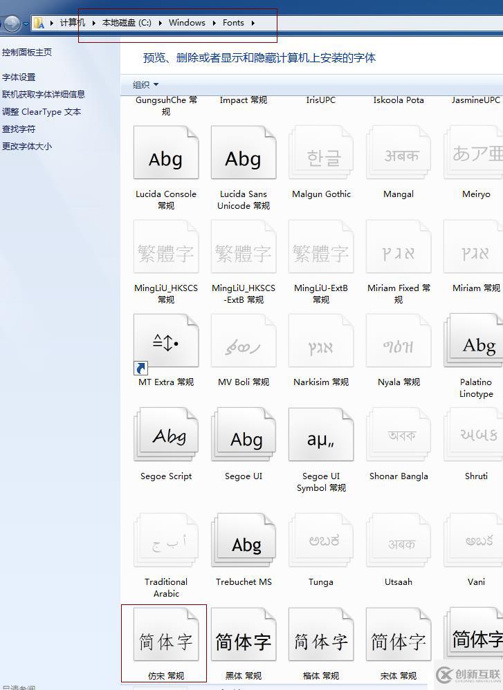The image size is (503, 690).
Task: Open 字体设置 link
Action: [19, 77]
